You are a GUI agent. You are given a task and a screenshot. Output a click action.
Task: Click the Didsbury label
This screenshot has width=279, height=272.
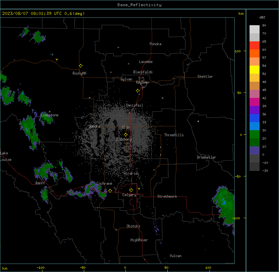(124, 139)
